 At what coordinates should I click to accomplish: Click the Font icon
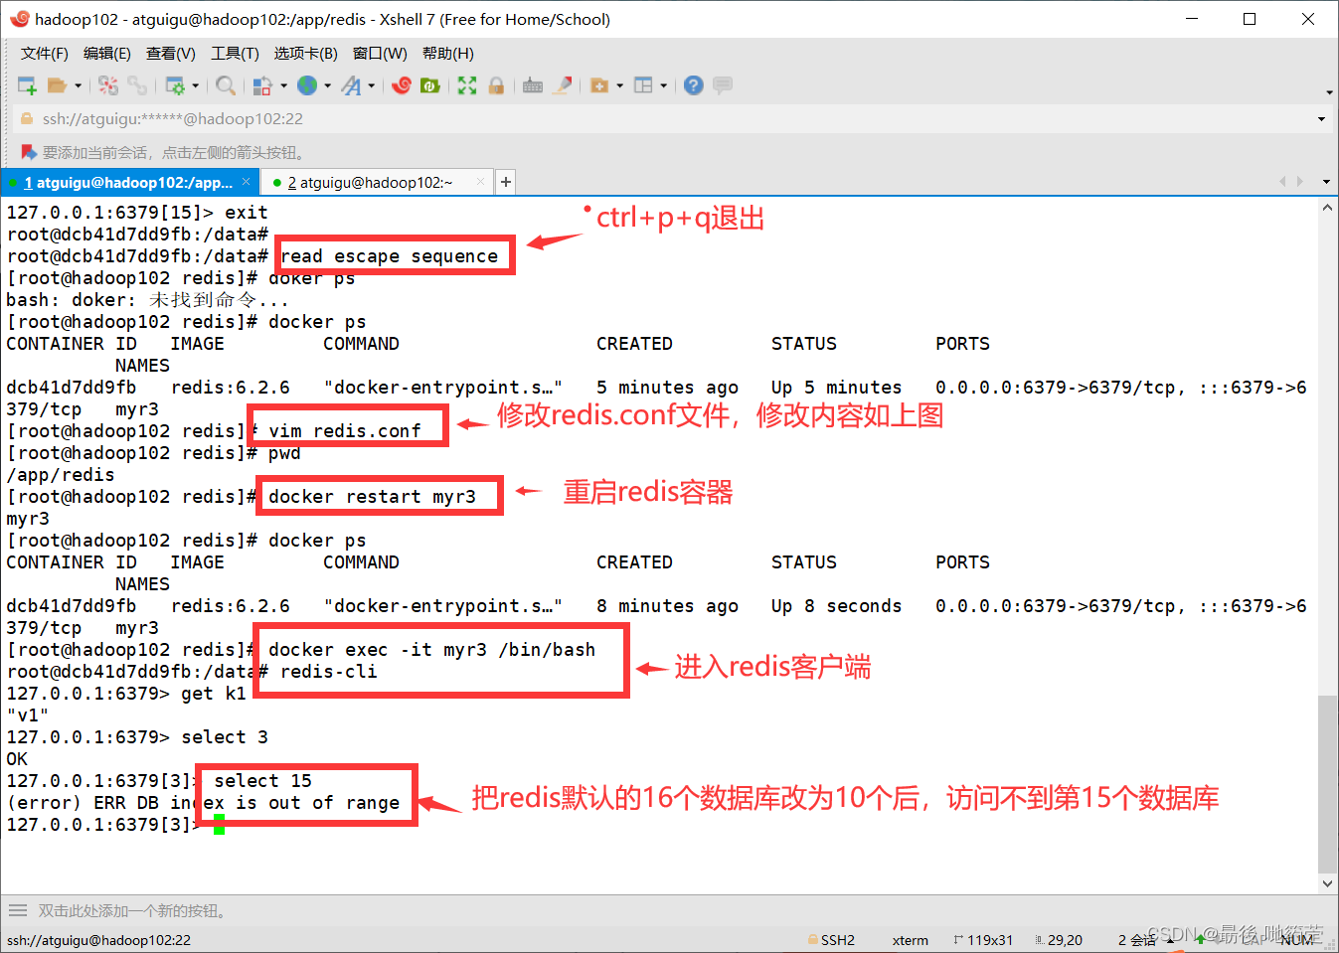(x=351, y=86)
